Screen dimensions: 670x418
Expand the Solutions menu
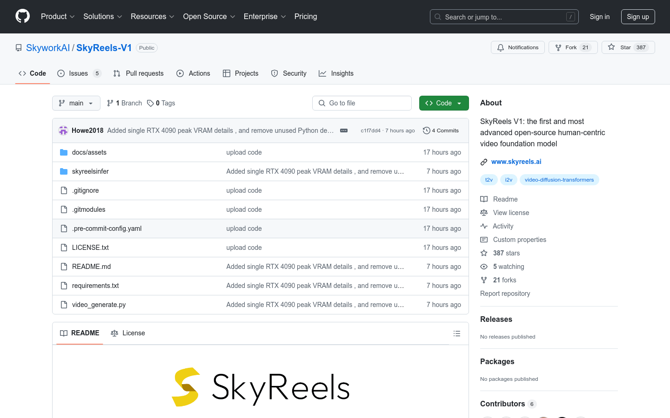click(x=103, y=17)
